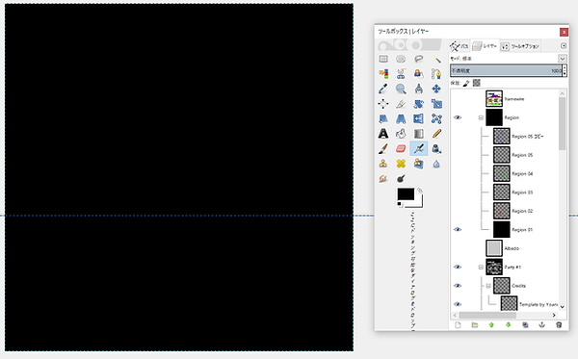Select the Fuzzy Select magic wand tool
The width and height of the screenshot is (578, 359).
[436, 59]
